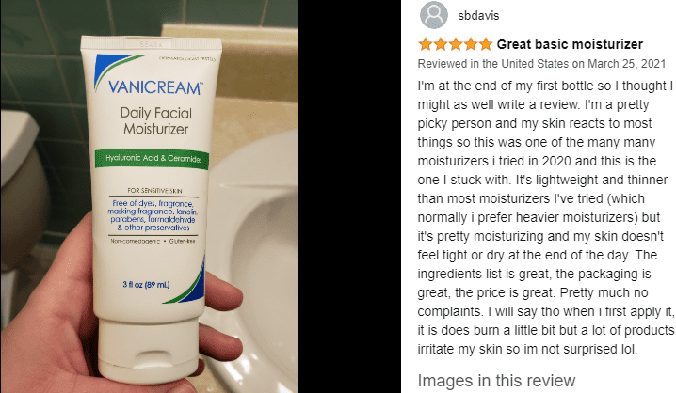Click the Daily Facial Moisturizer label text
This screenshot has width=676, height=393.
(x=155, y=121)
